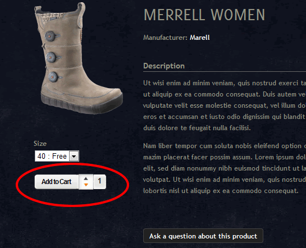Click the Description section heading
Viewport: 306px width, 248px height.
tap(164, 66)
